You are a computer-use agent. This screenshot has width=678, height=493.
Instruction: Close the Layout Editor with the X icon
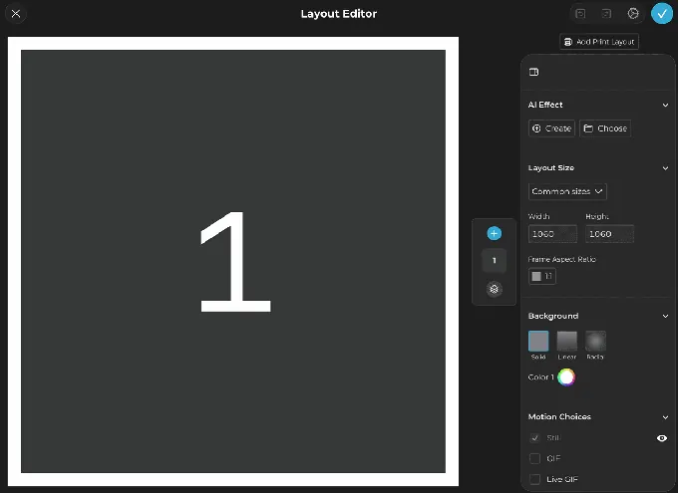(16, 14)
